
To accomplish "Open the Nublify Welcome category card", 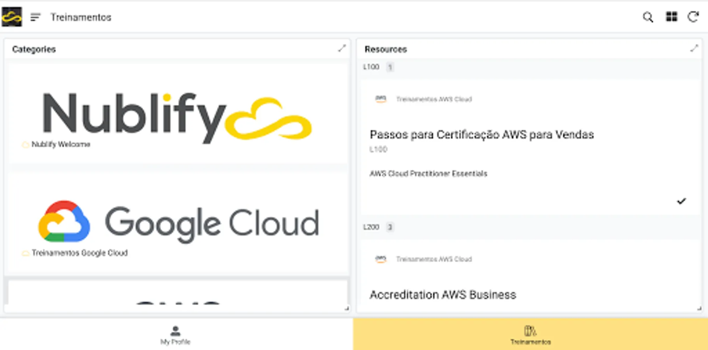I will (178, 113).
